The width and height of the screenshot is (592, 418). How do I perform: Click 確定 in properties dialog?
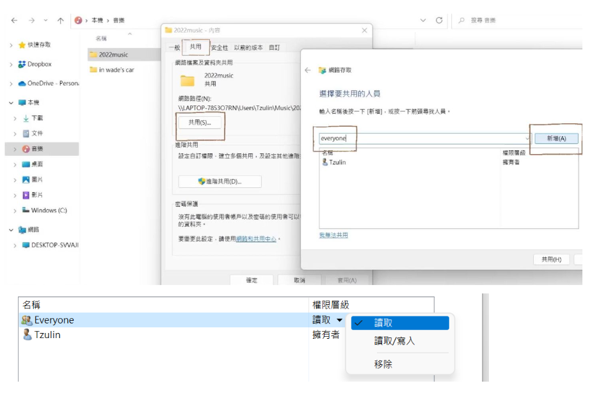[252, 280]
